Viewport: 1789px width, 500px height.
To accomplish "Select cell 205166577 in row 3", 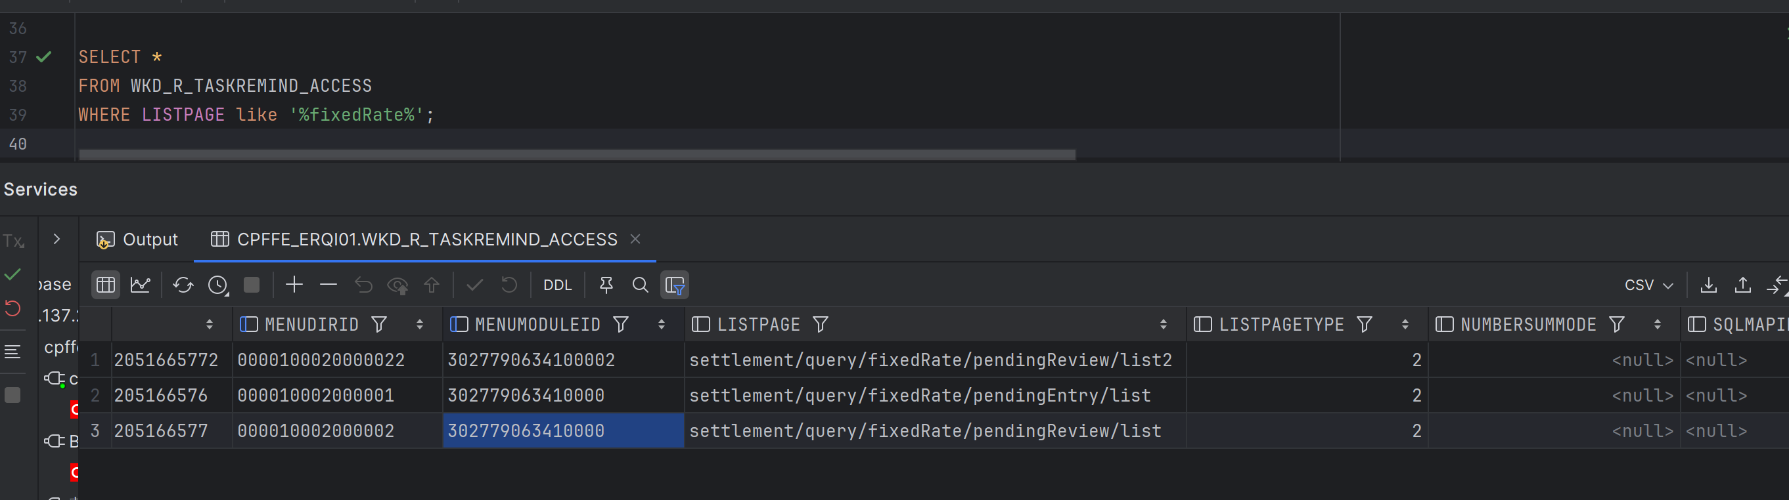I will click(x=171, y=430).
